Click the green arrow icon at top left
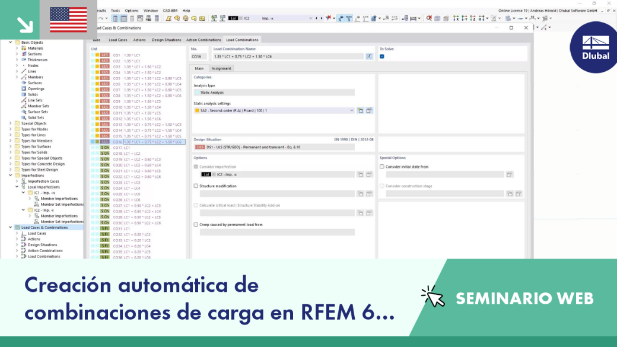This screenshot has height=347, width=617. 24,24
